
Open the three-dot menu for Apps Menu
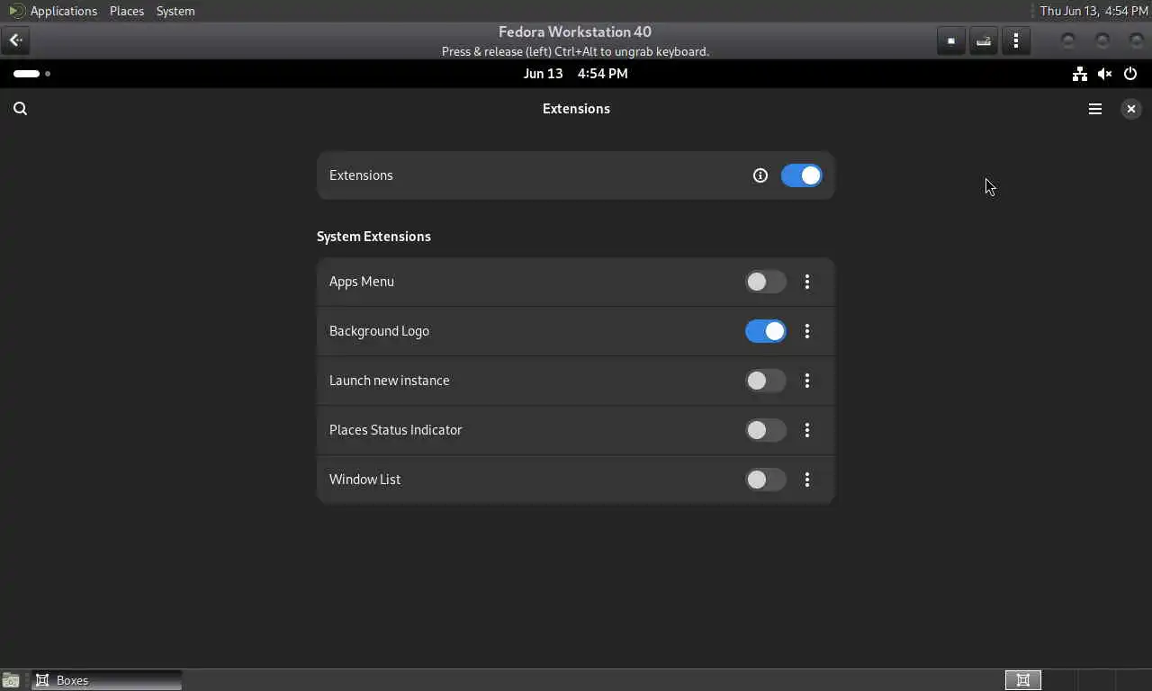[807, 282]
